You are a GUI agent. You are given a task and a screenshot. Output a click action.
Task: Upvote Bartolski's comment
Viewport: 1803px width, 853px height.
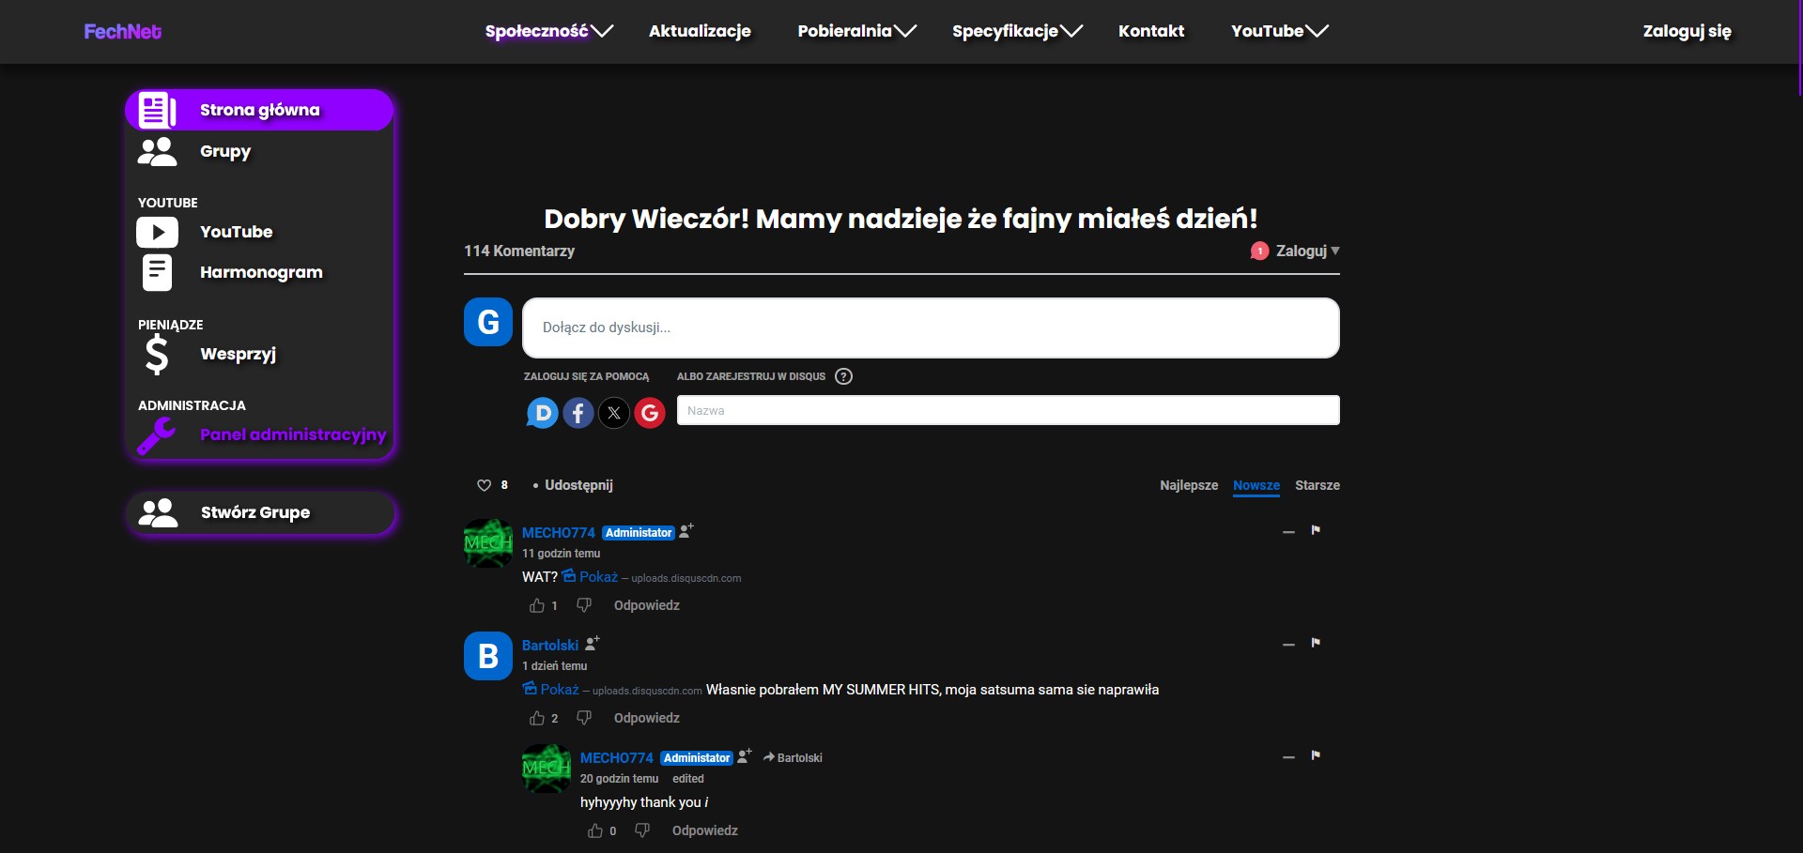537,718
